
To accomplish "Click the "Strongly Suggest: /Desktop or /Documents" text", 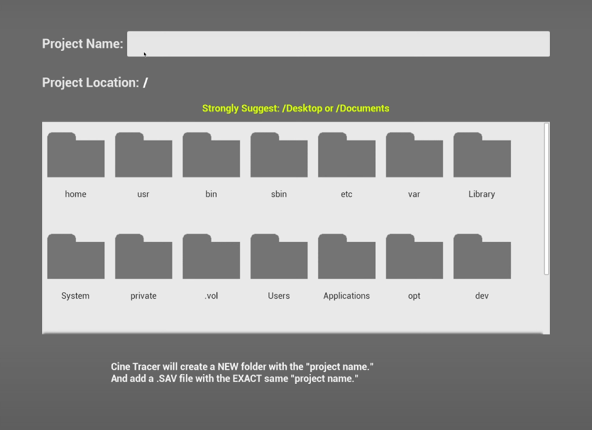I will point(295,108).
